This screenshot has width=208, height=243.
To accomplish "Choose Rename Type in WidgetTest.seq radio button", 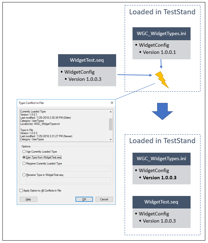I will coord(24,175).
